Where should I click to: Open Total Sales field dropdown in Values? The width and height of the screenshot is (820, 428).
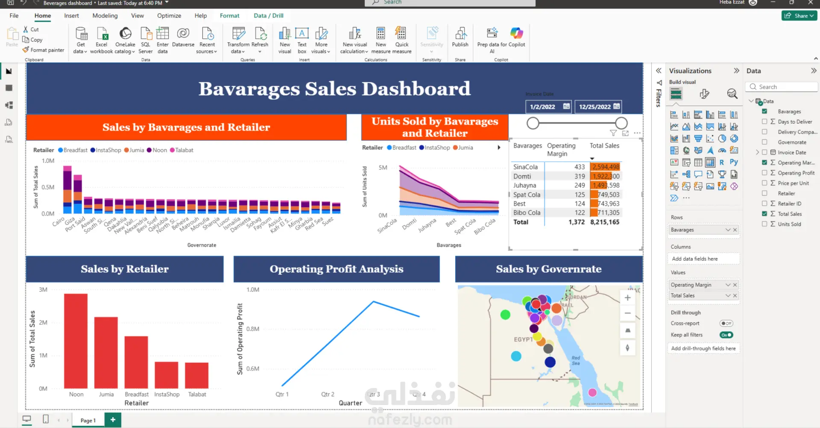pyautogui.click(x=728, y=296)
